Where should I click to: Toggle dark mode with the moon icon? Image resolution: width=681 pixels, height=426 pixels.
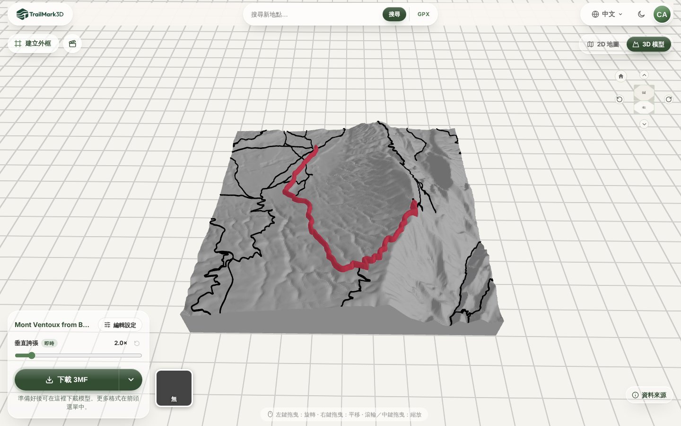coord(641,14)
